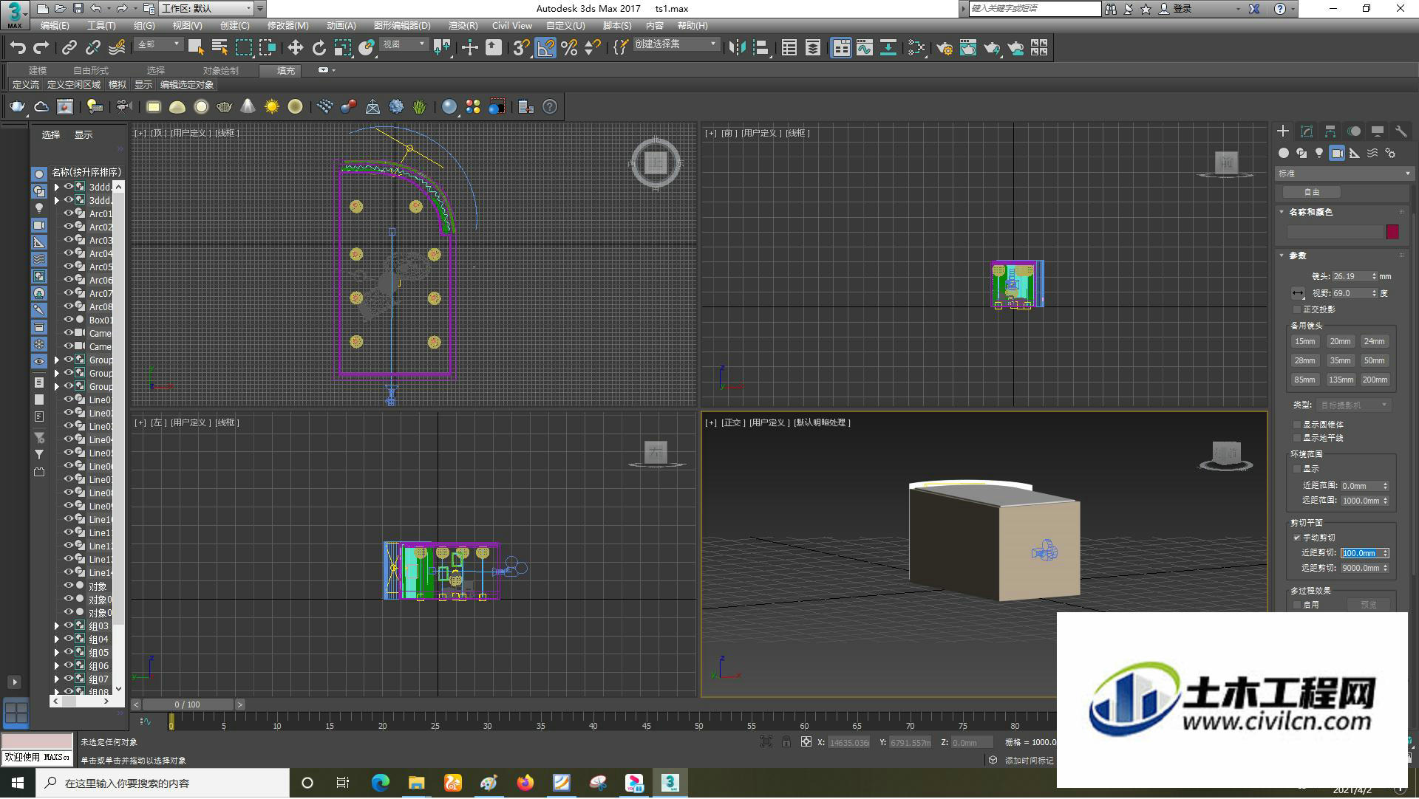Image resolution: width=1419 pixels, height=799 pixels.
Task: Activate Select and Move tool
Action: [295, 48]
